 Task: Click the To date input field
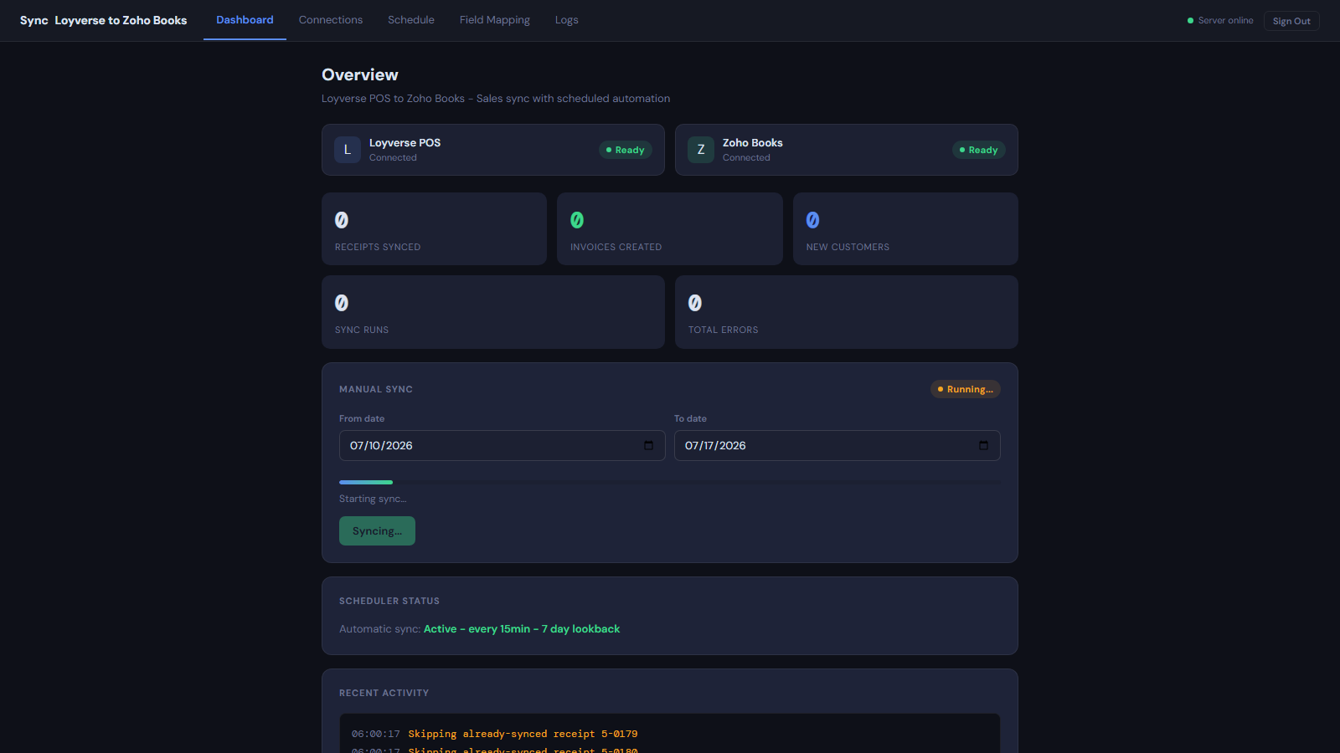point(837,445)
